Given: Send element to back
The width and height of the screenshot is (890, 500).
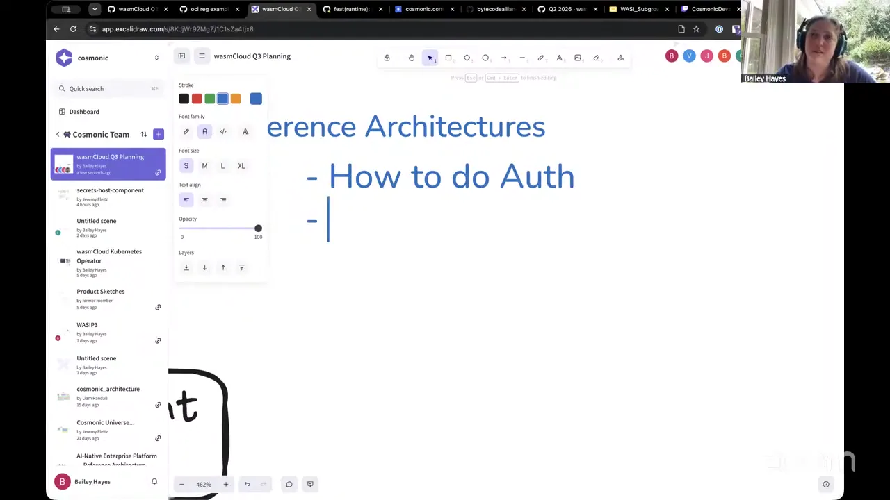Looking at the screenshot, I should [186, 267].
